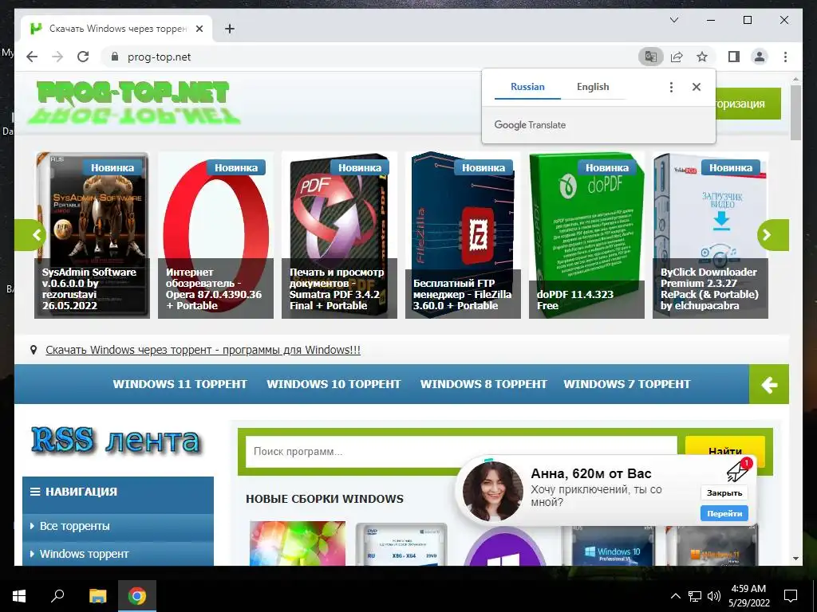The width and height of the screenshot is (817, 612).
Task: Click the RSS лента banner
Action: (x=116, y=440)
